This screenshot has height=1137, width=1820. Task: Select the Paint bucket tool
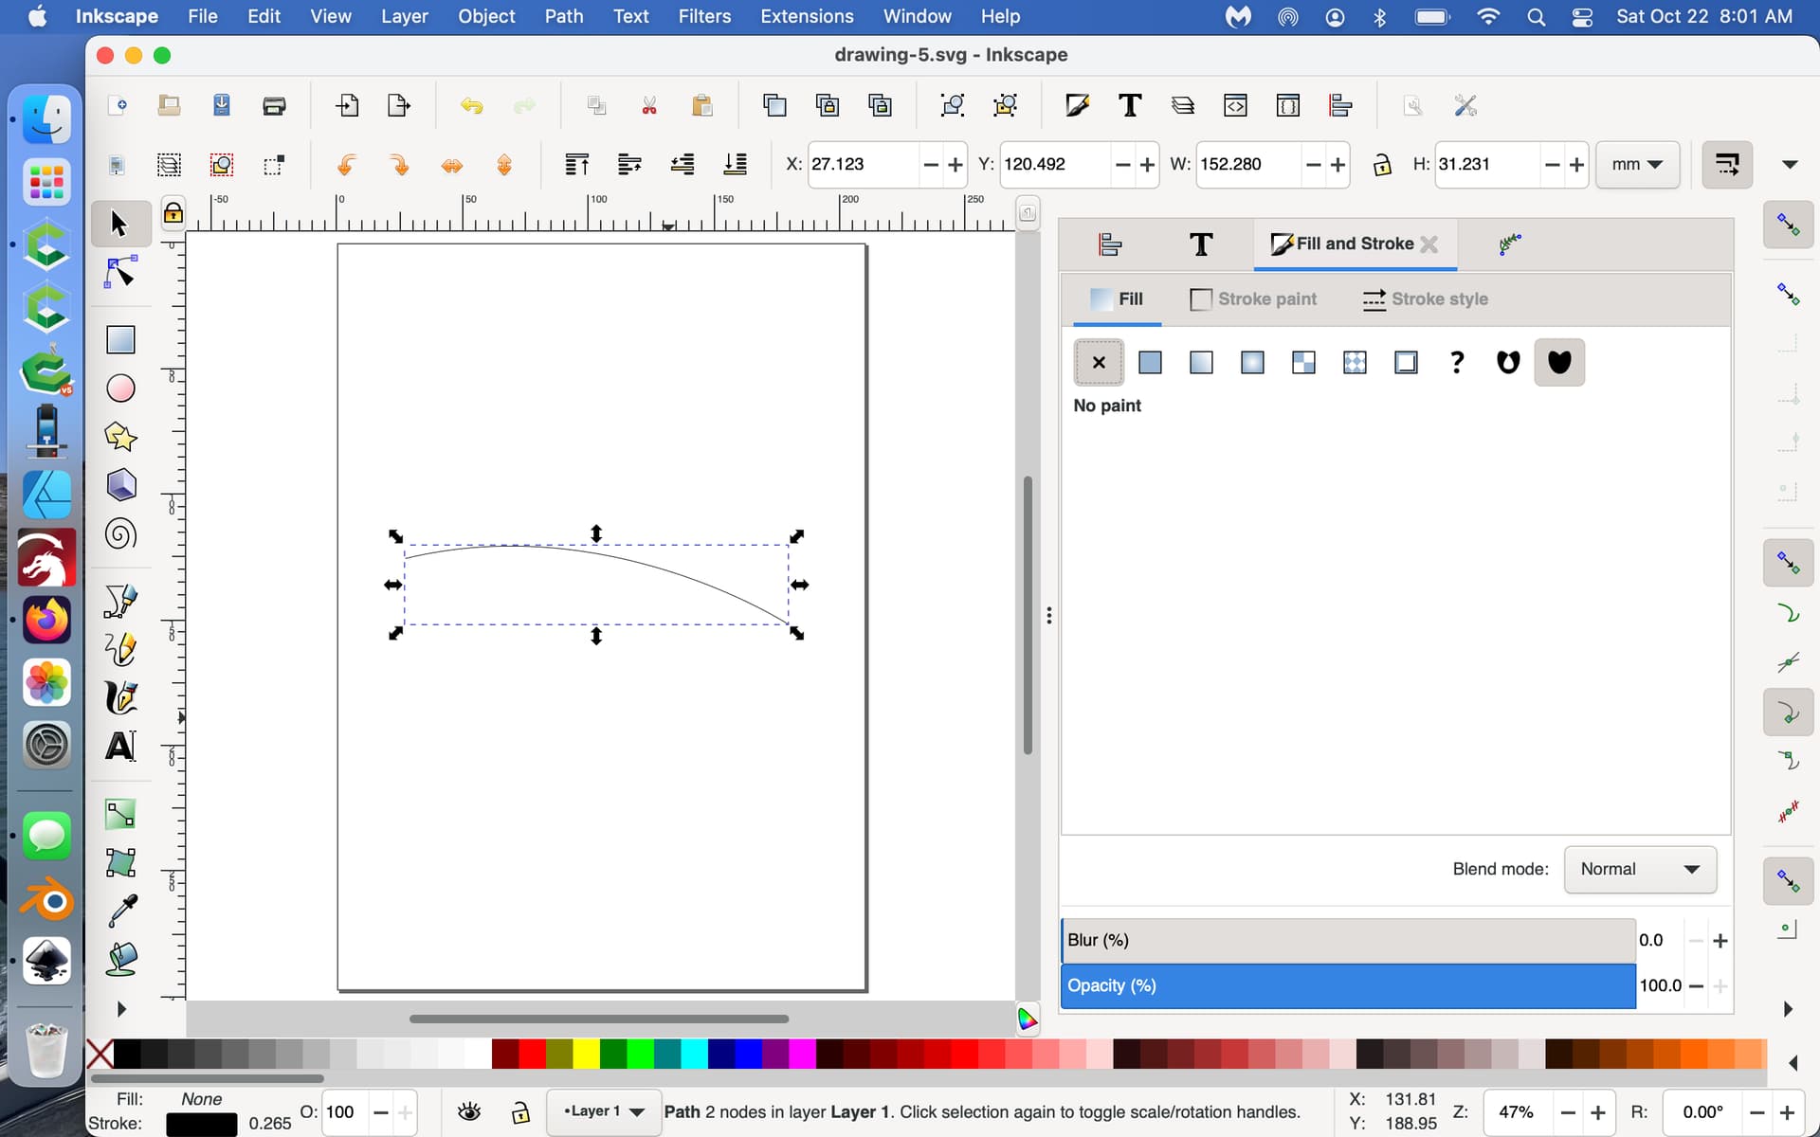(x=120, y=960)
